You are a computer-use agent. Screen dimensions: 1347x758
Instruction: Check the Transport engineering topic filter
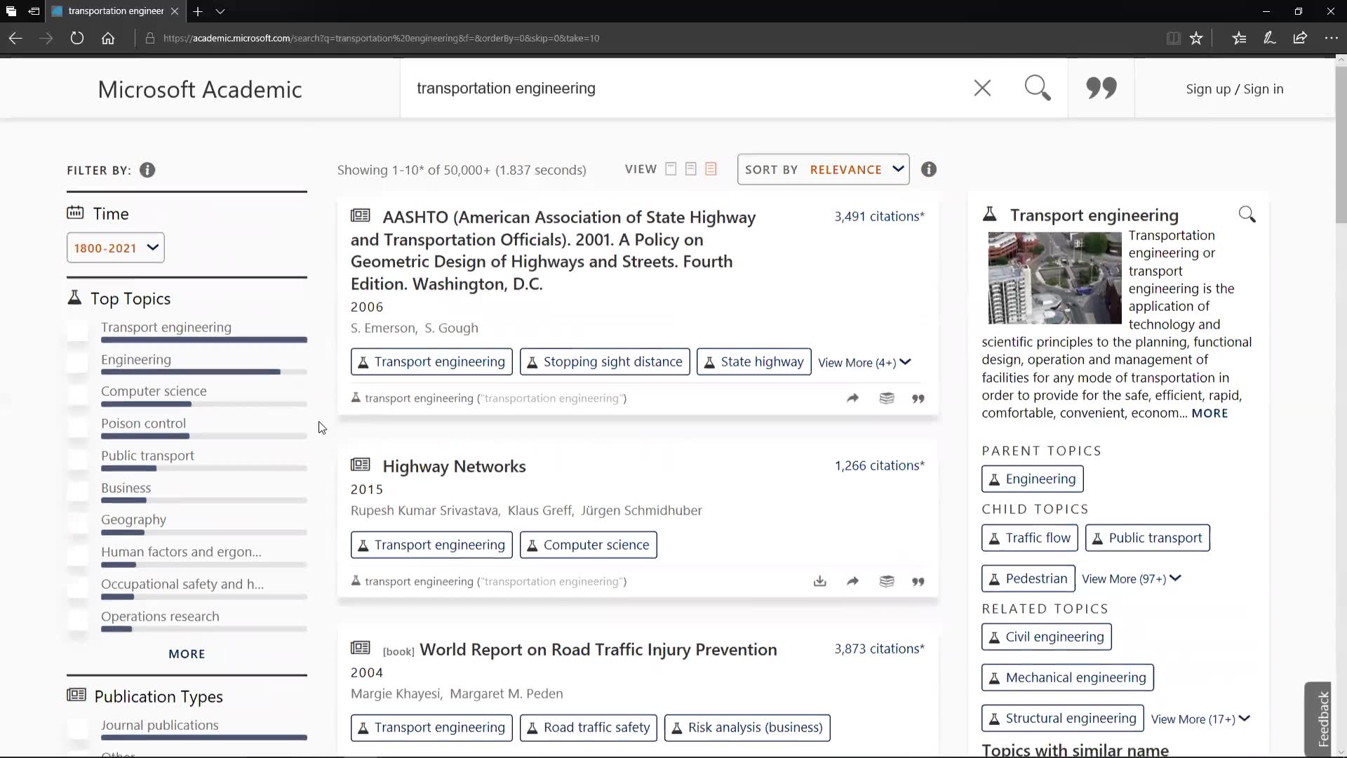click(x=78, y=331)
